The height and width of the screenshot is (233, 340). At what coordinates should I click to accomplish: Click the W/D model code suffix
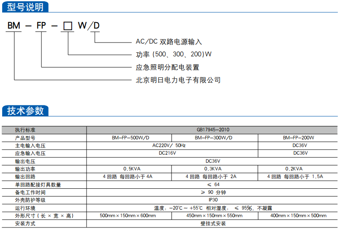(89, 26)
